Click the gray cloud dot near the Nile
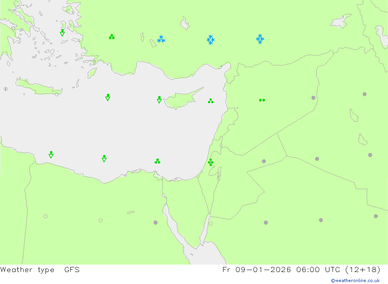388x284 pixels. 156,222
